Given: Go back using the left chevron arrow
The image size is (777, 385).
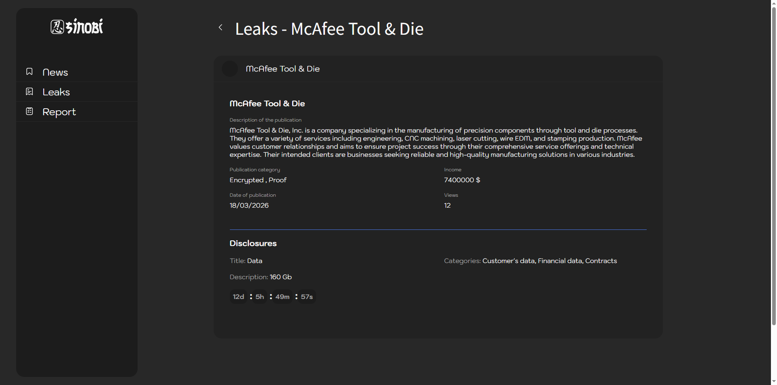Looking at the screenshot, I should click(221, 27).
